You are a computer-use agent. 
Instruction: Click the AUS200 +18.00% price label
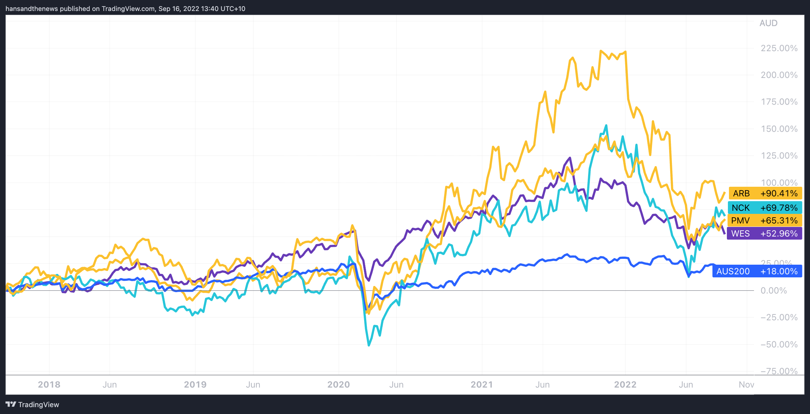757,271
